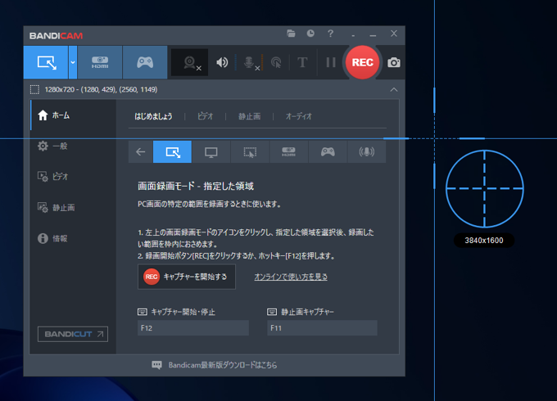Select the audio-only recording mode icon
557x401 pixels.
tap(367, 152)
